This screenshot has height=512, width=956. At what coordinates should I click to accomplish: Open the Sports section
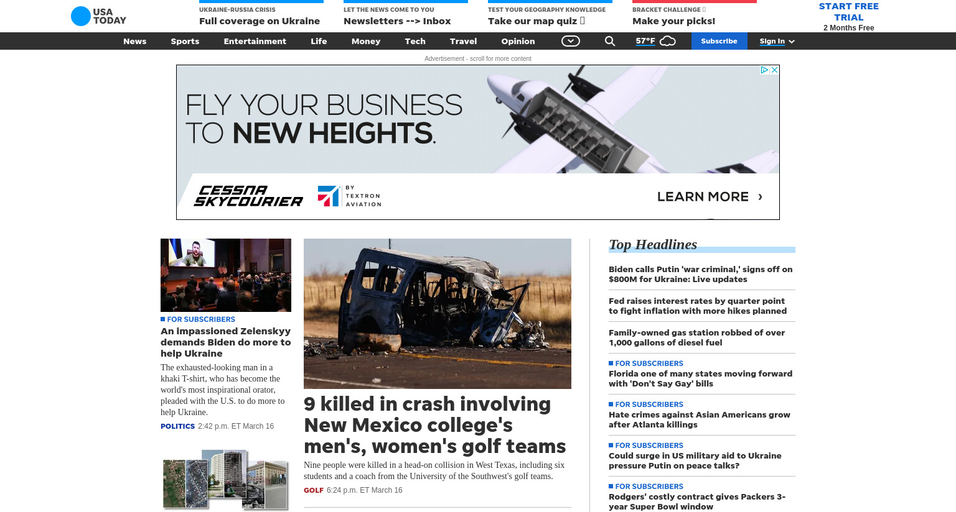point(185,41)
